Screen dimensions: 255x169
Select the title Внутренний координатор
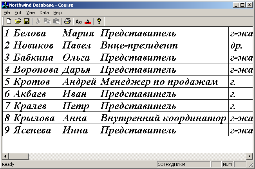(164, 118)
